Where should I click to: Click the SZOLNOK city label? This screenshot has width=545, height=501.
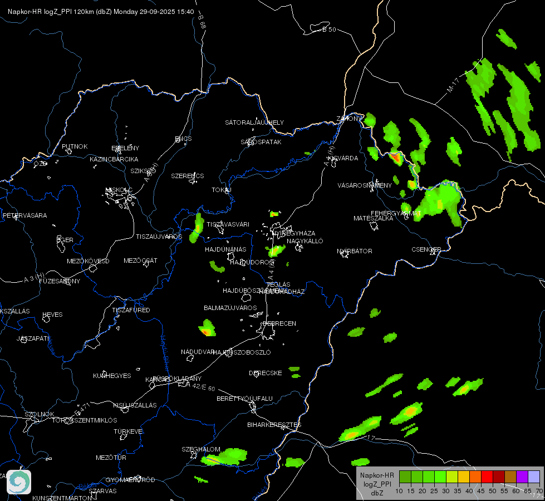pyautogui.click(x=40, y=414)
